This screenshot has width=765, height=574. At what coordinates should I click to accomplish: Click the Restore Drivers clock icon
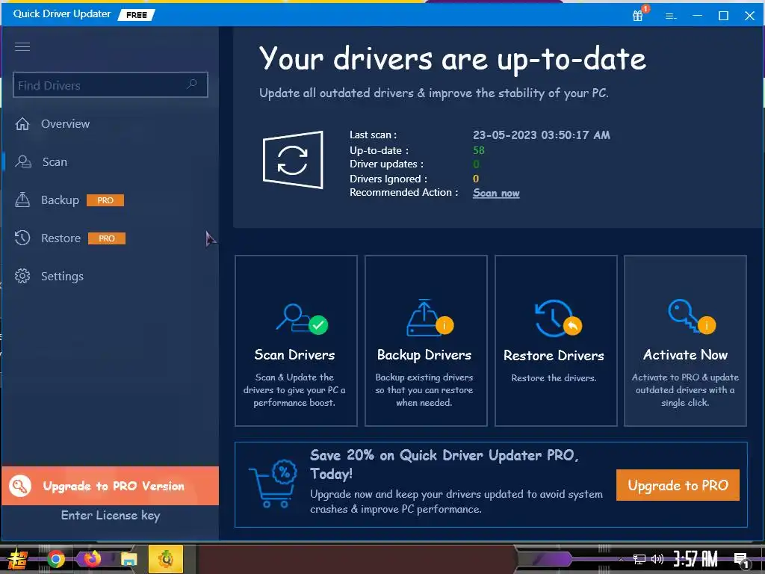pos(557,318)
